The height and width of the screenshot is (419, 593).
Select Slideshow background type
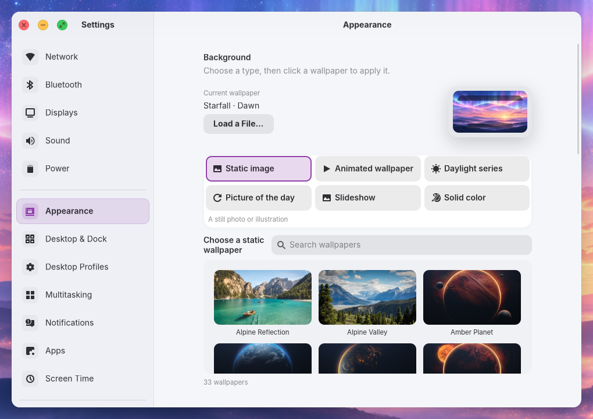pyautogui.click(x=368, y=198)
